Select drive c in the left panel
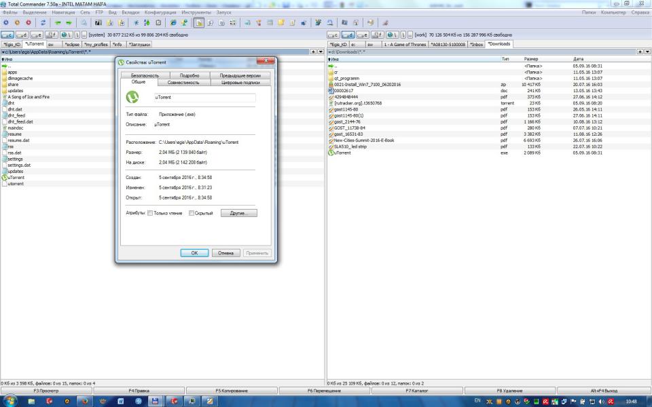 click(9, 35)
